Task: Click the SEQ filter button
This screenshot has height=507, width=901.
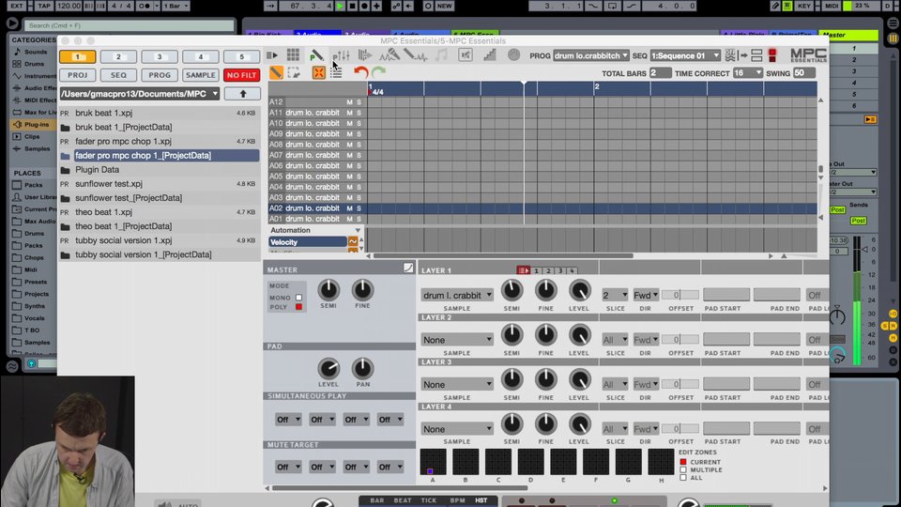Action: [x=118, y=75]
